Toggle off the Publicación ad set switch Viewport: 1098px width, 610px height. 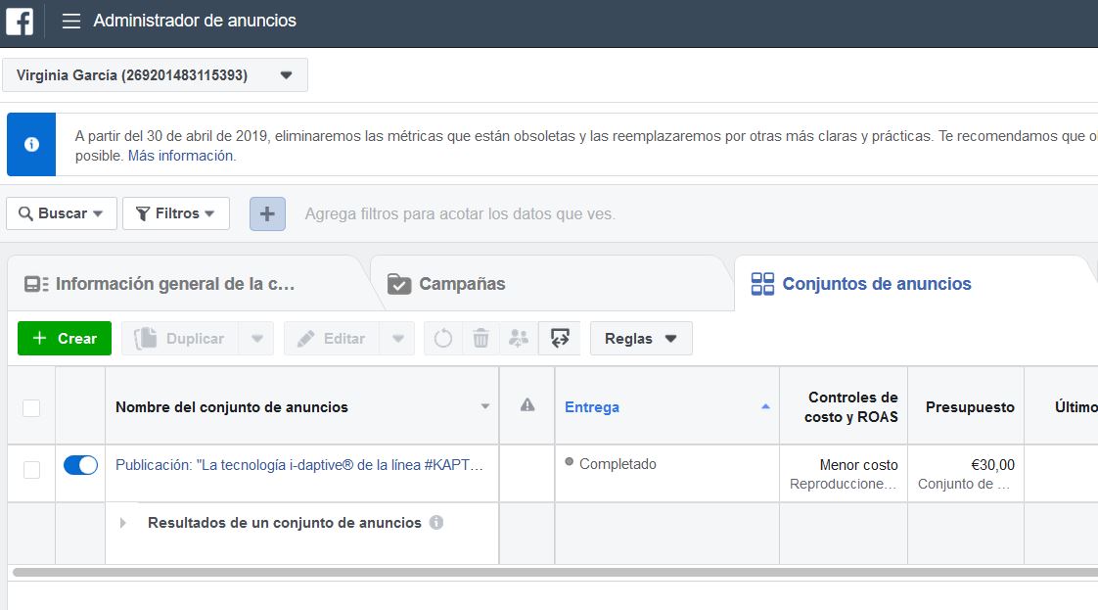click(80, 465)
